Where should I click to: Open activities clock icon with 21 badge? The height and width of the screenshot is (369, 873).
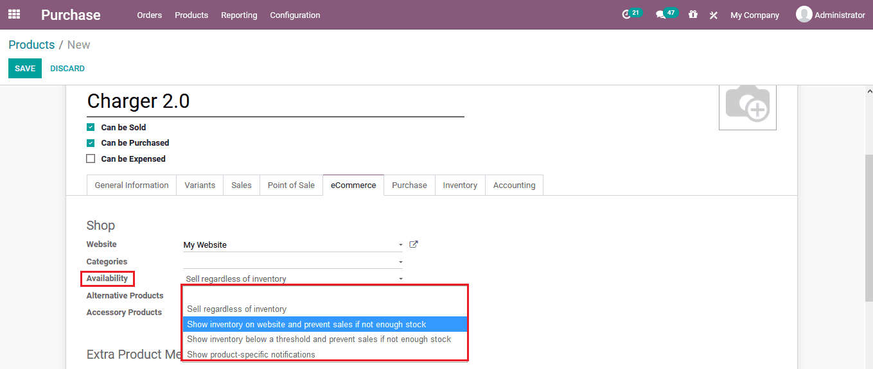coord(631,14)
